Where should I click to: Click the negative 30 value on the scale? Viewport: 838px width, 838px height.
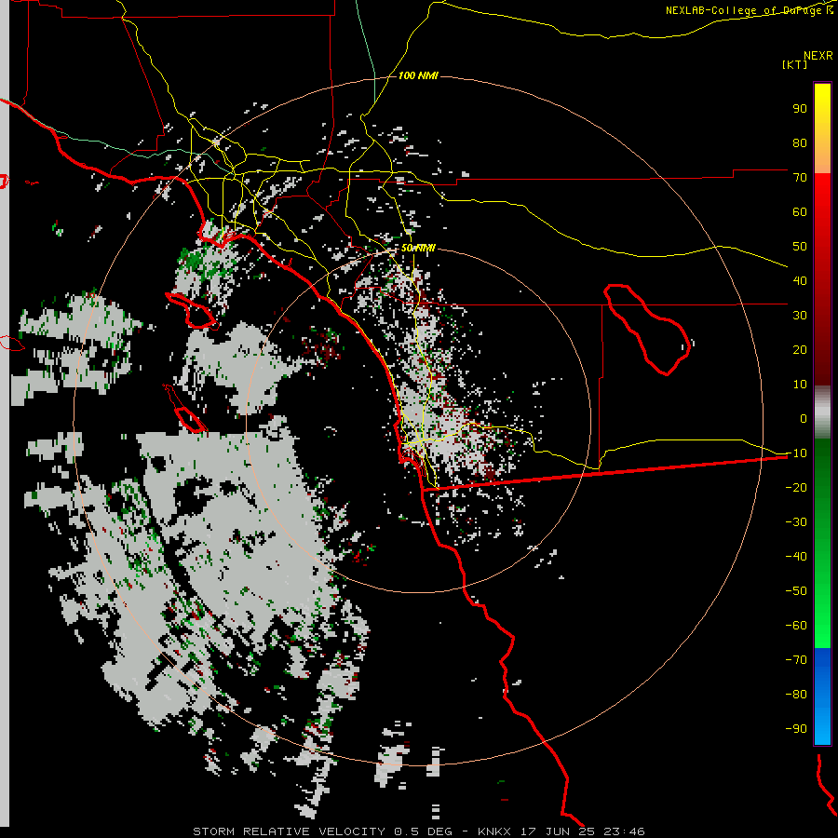(x=796, y=521)
